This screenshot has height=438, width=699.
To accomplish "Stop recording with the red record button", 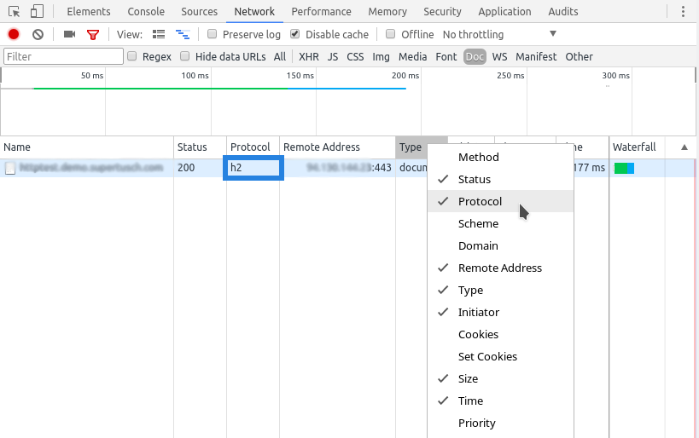I will [x=14, y=34].
